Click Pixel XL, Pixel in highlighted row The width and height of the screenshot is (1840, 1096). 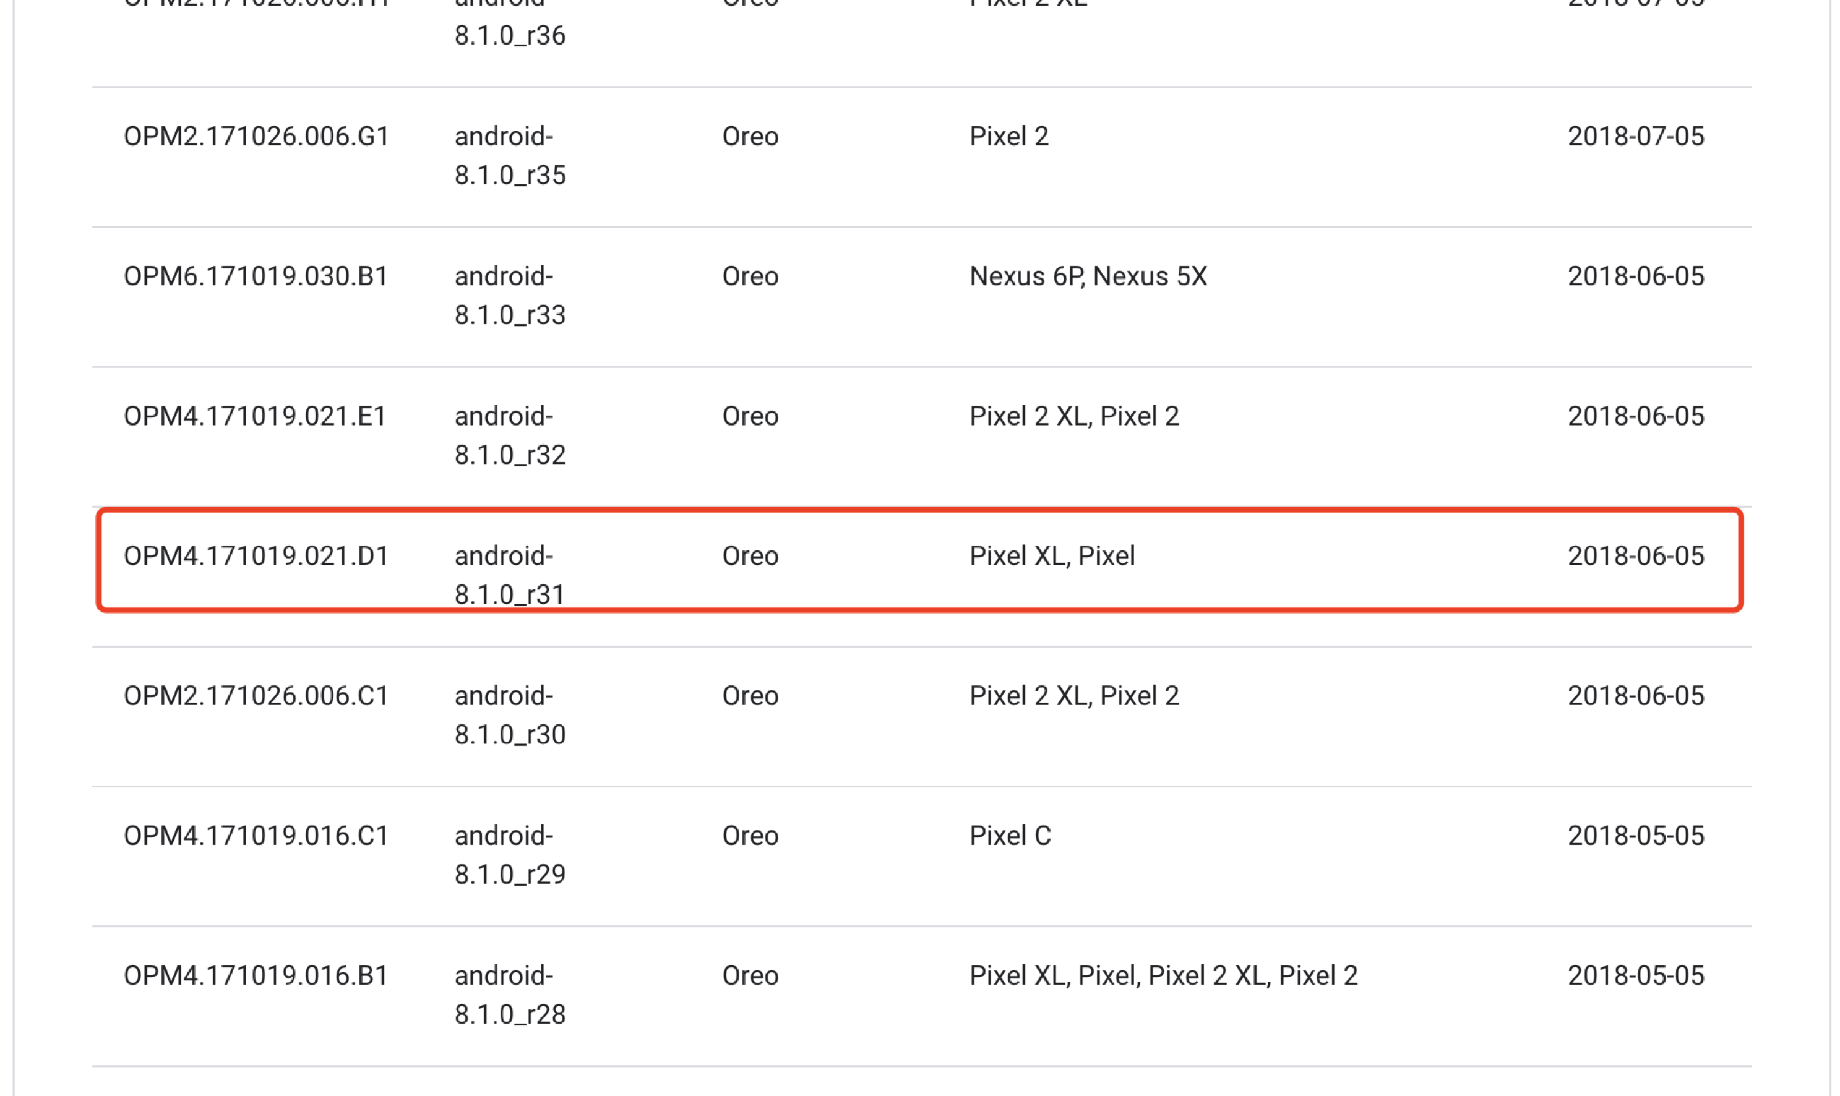pos(1052,556)
